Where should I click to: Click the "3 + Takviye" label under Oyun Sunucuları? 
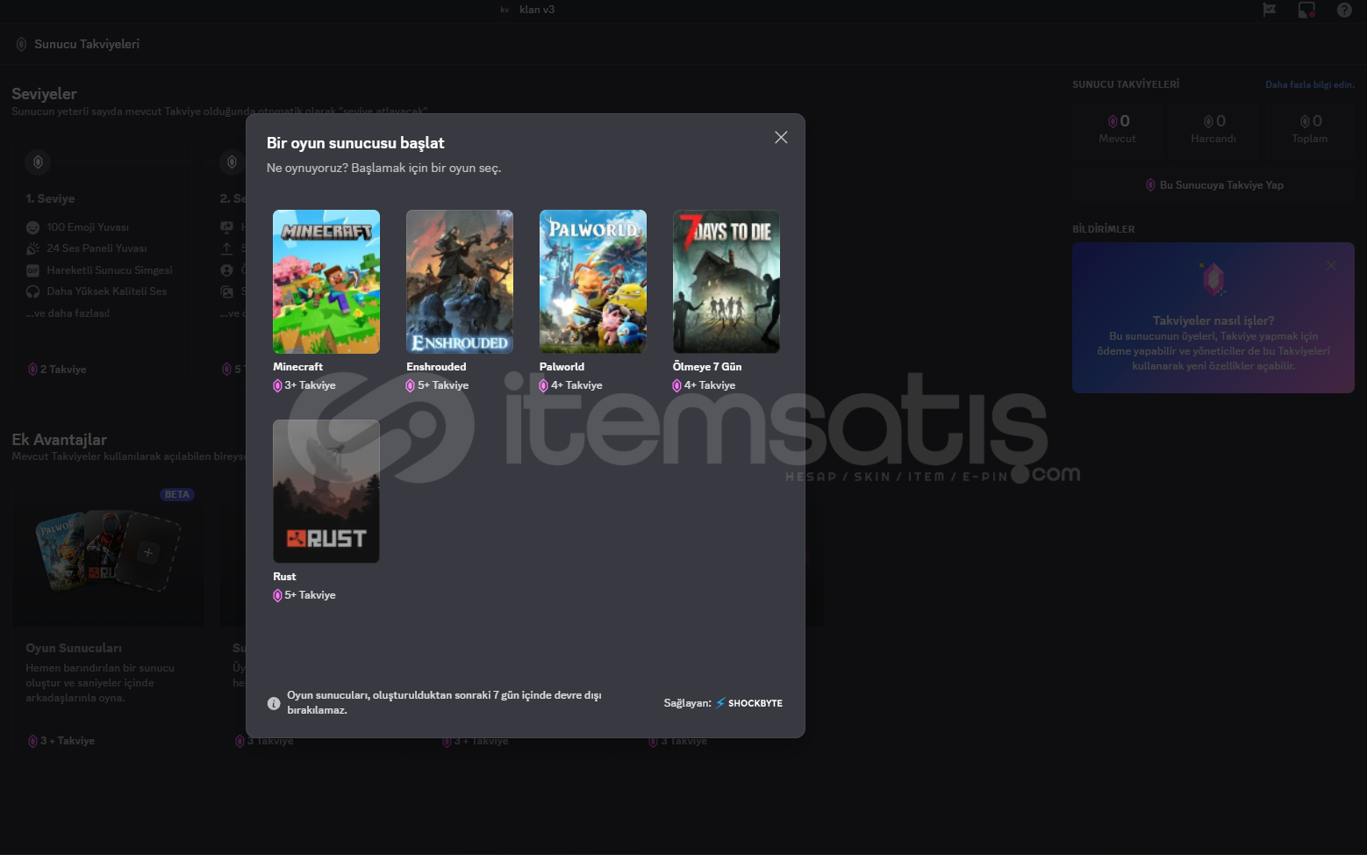click(68, 741)
